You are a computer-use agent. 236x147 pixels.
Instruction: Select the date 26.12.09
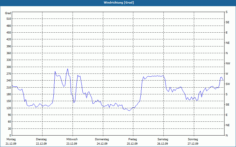point(163,144)
